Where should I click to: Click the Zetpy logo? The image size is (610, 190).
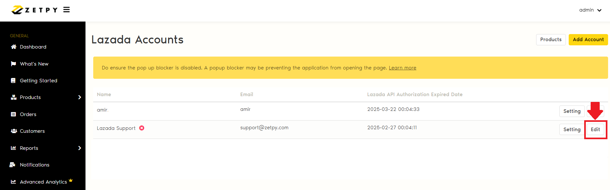34,10
